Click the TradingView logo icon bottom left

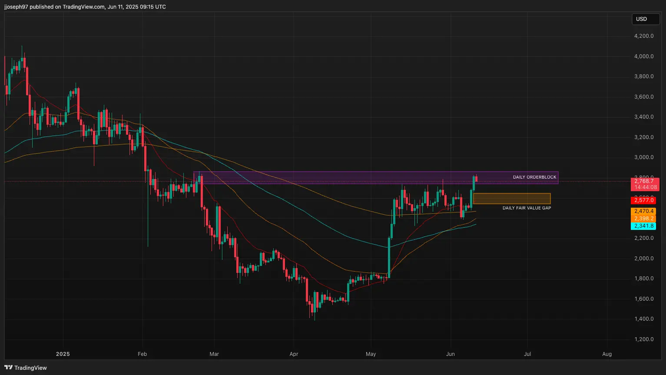pos(9,368)
